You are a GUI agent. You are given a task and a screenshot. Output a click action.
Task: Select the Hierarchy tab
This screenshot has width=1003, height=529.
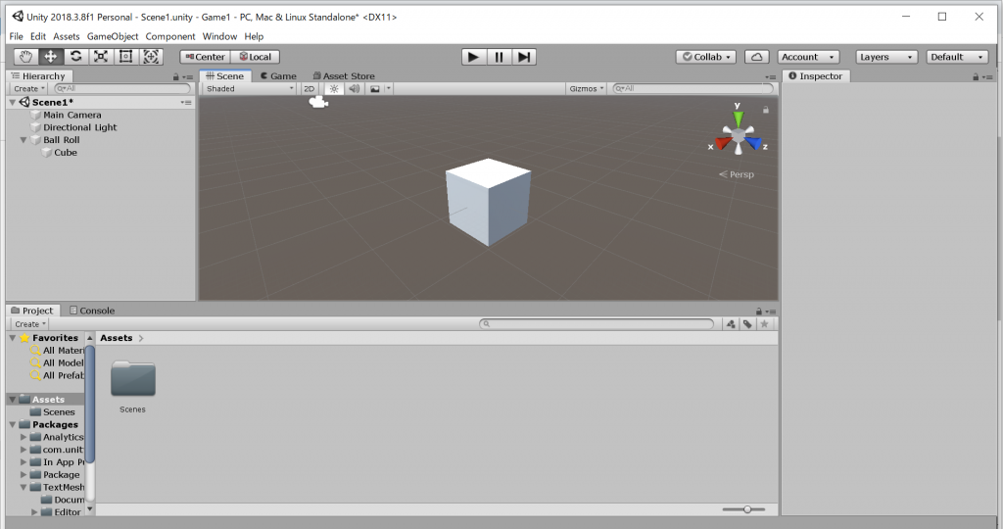pyautogui.click(x=38, y=75)
